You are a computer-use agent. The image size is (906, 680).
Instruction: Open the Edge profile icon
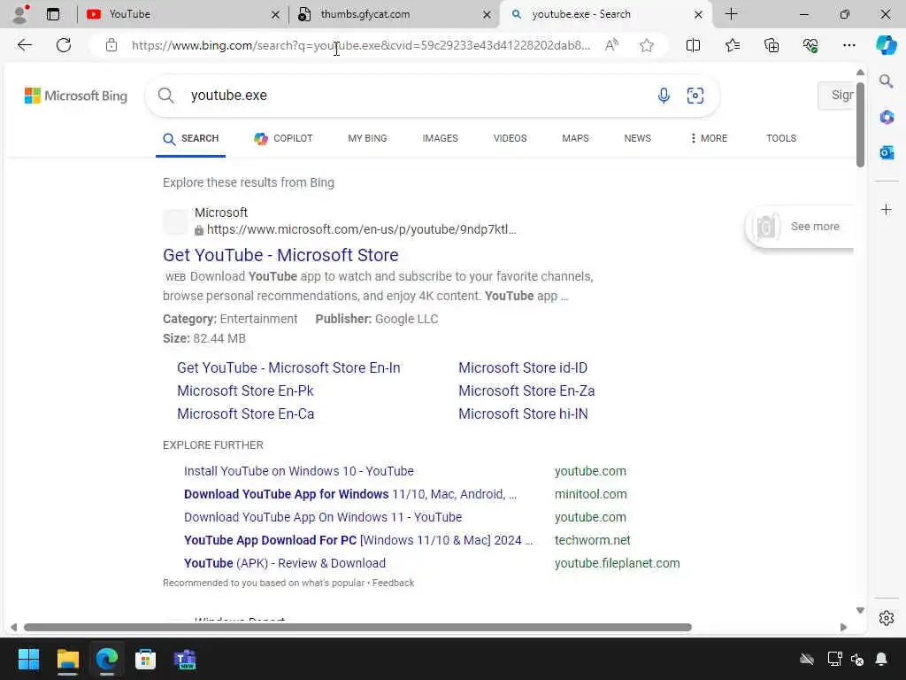(20, 14)
